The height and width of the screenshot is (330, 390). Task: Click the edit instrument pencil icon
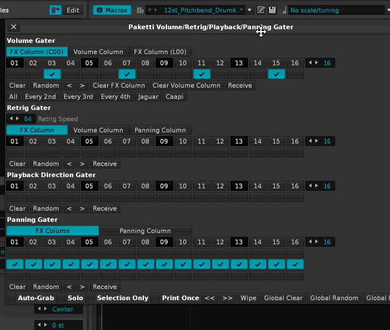[x=261, y=10]
